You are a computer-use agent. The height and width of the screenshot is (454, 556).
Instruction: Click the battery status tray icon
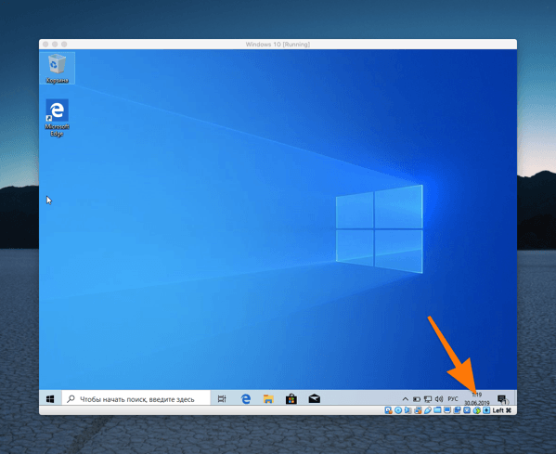coord(417,399)
